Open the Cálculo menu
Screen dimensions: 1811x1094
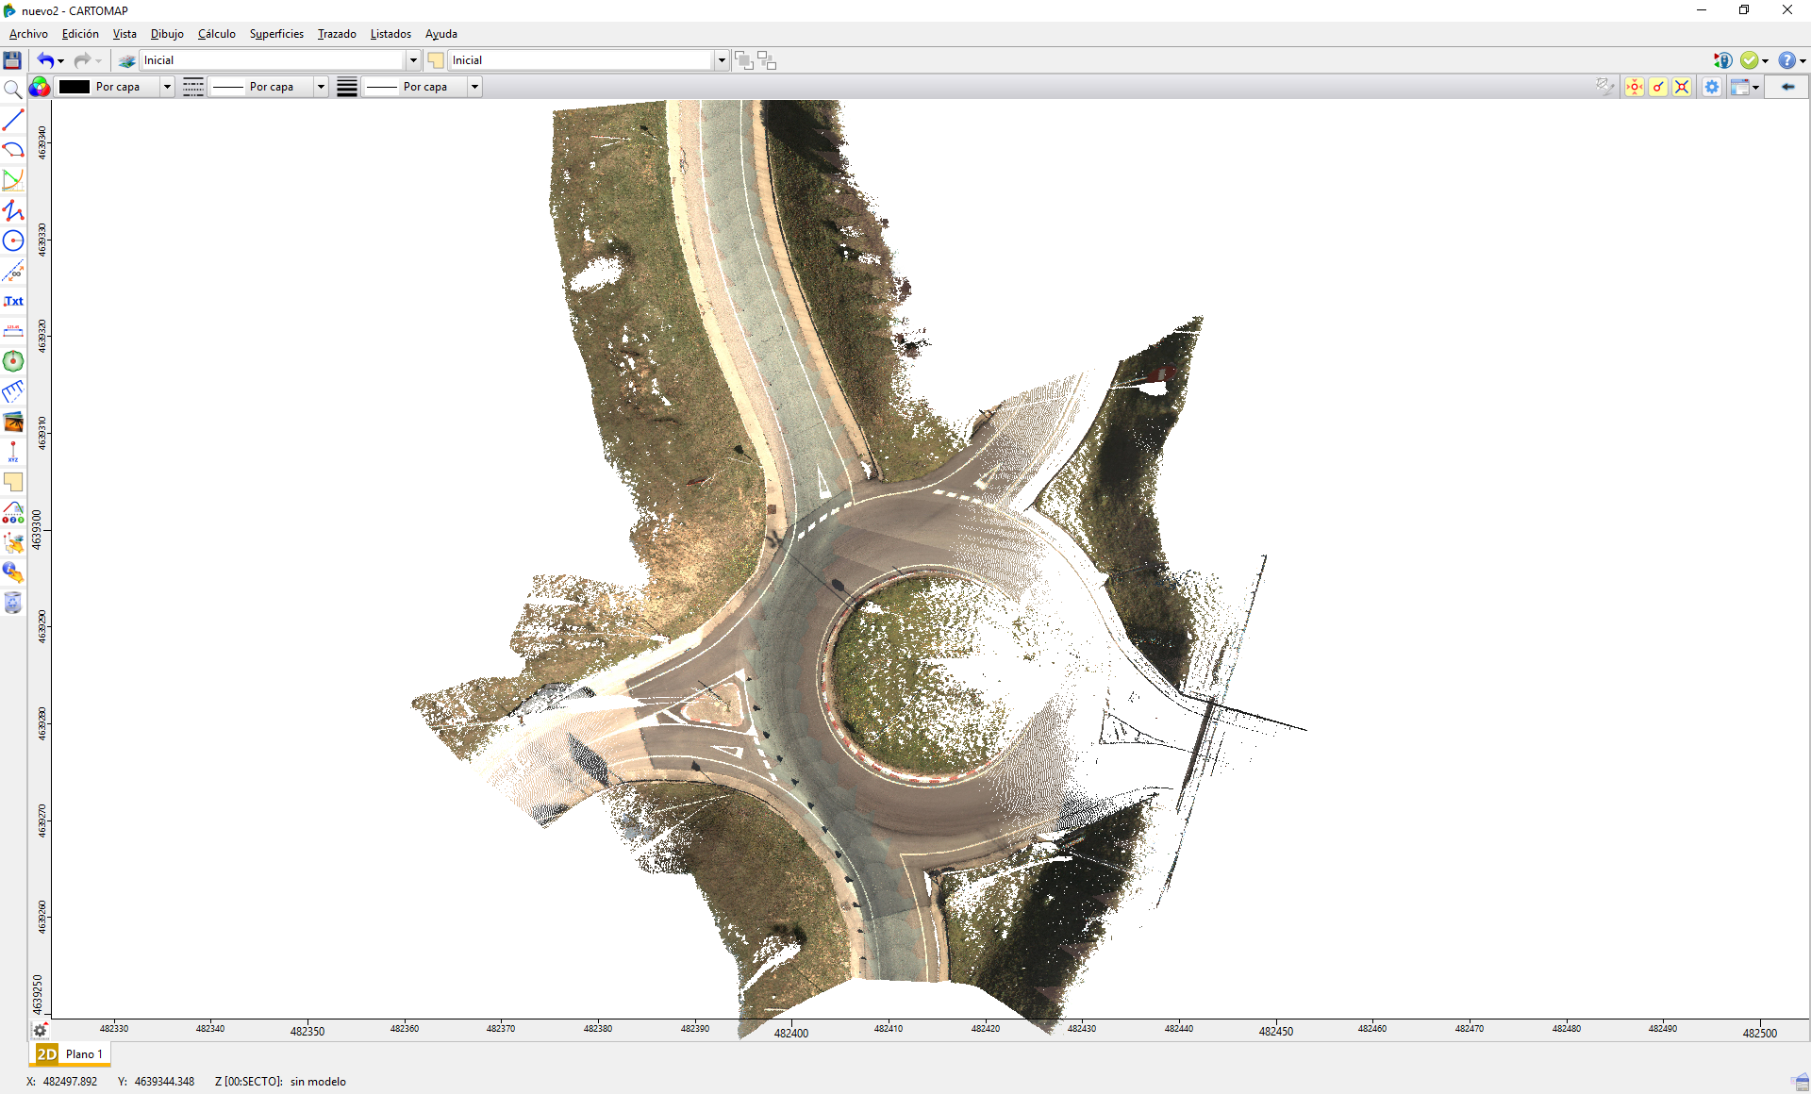tap(216, 34)
